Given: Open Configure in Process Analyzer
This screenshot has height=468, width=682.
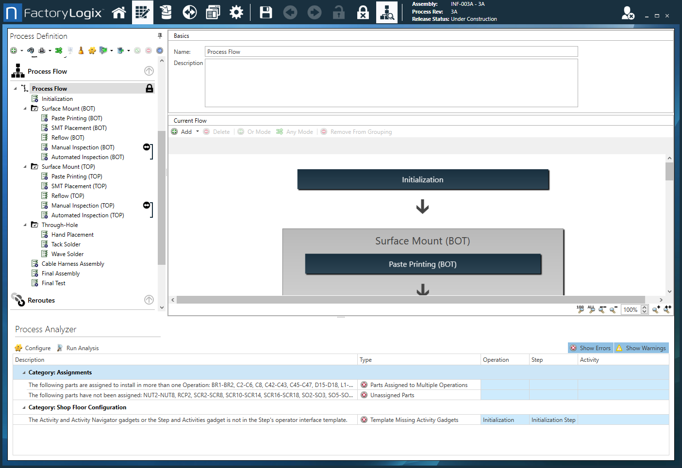Looking at the screenshot, I should [x=33, y=348].
